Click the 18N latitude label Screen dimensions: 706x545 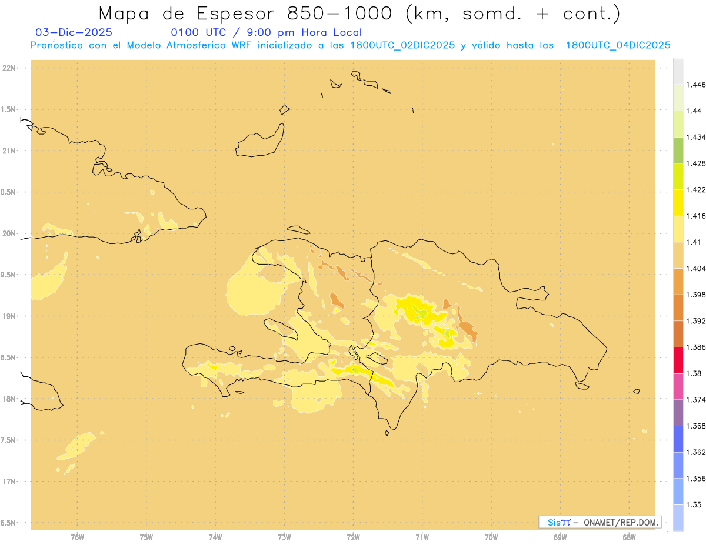coord(9,399)
